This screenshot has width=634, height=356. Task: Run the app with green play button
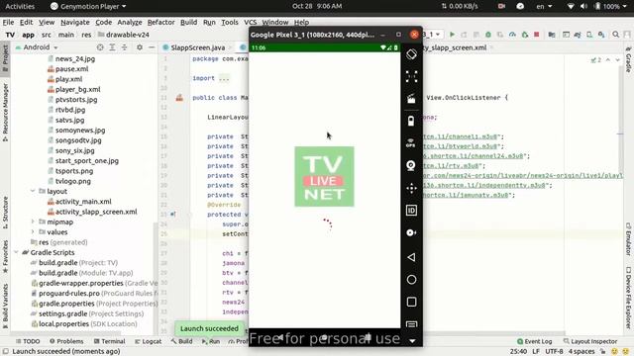(x=452, y=35)
